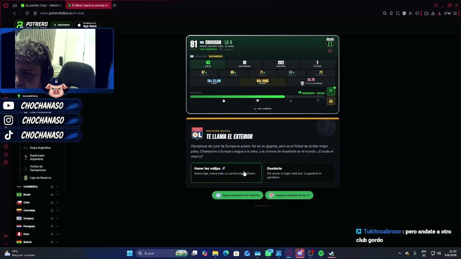The image size is (461, 259).
Task: Expand the Paraguay leagues list
Action: pyautogui.click(x=57, y=226)
